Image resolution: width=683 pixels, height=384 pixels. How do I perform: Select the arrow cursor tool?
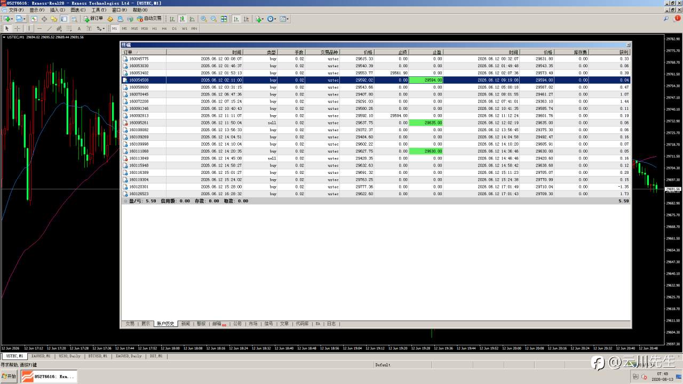(7, 28)
